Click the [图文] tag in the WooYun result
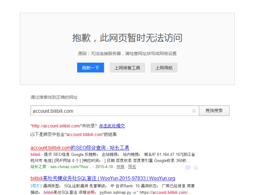This screenshot has width=269, height=195. coord(36,186)
